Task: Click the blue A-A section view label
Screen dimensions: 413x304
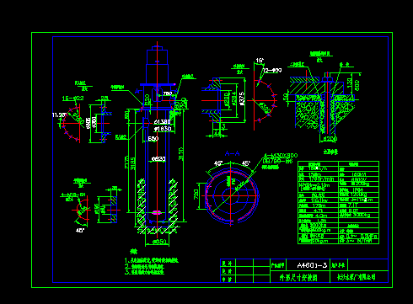Action: 233,153
